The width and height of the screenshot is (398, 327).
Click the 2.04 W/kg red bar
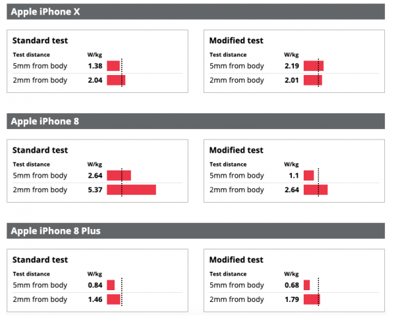tap(116, 80)
